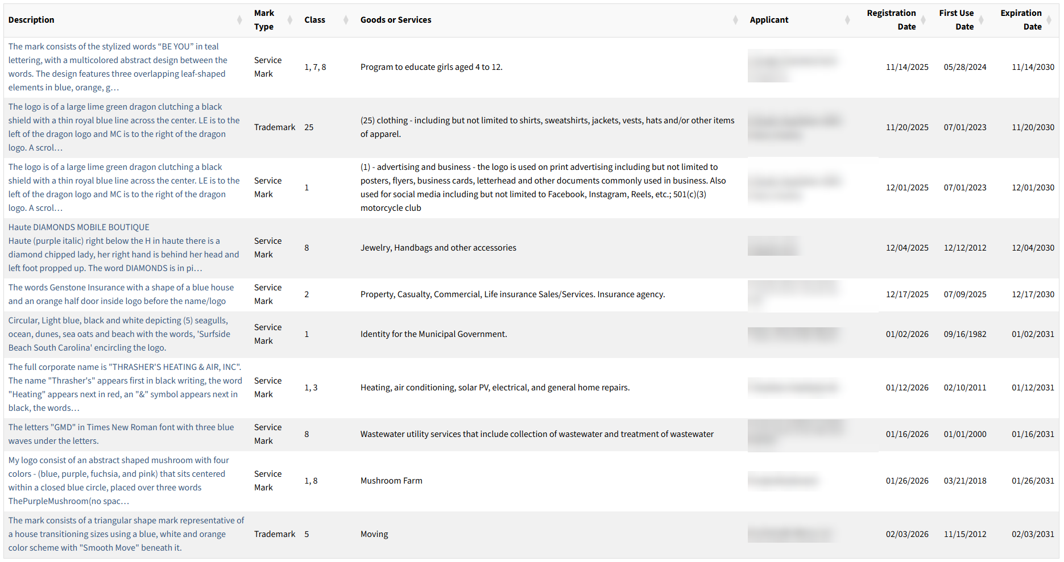1064x562 pixels.
Task: Click the Goods or Services header label
Action: [x=396, y=20]
